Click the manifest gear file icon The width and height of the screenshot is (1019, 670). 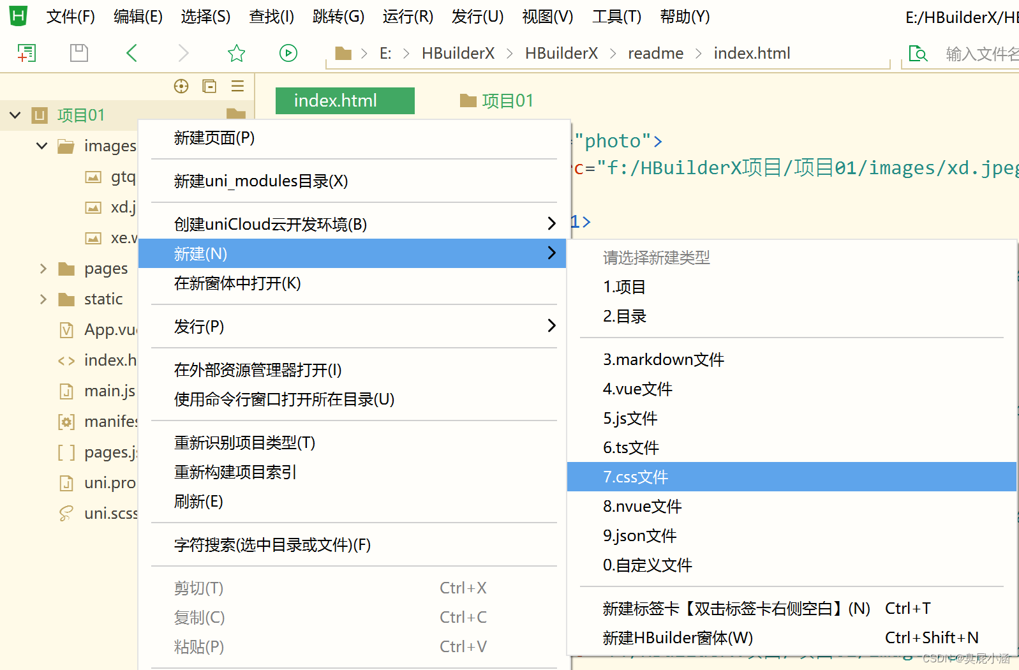click(66, 422)
